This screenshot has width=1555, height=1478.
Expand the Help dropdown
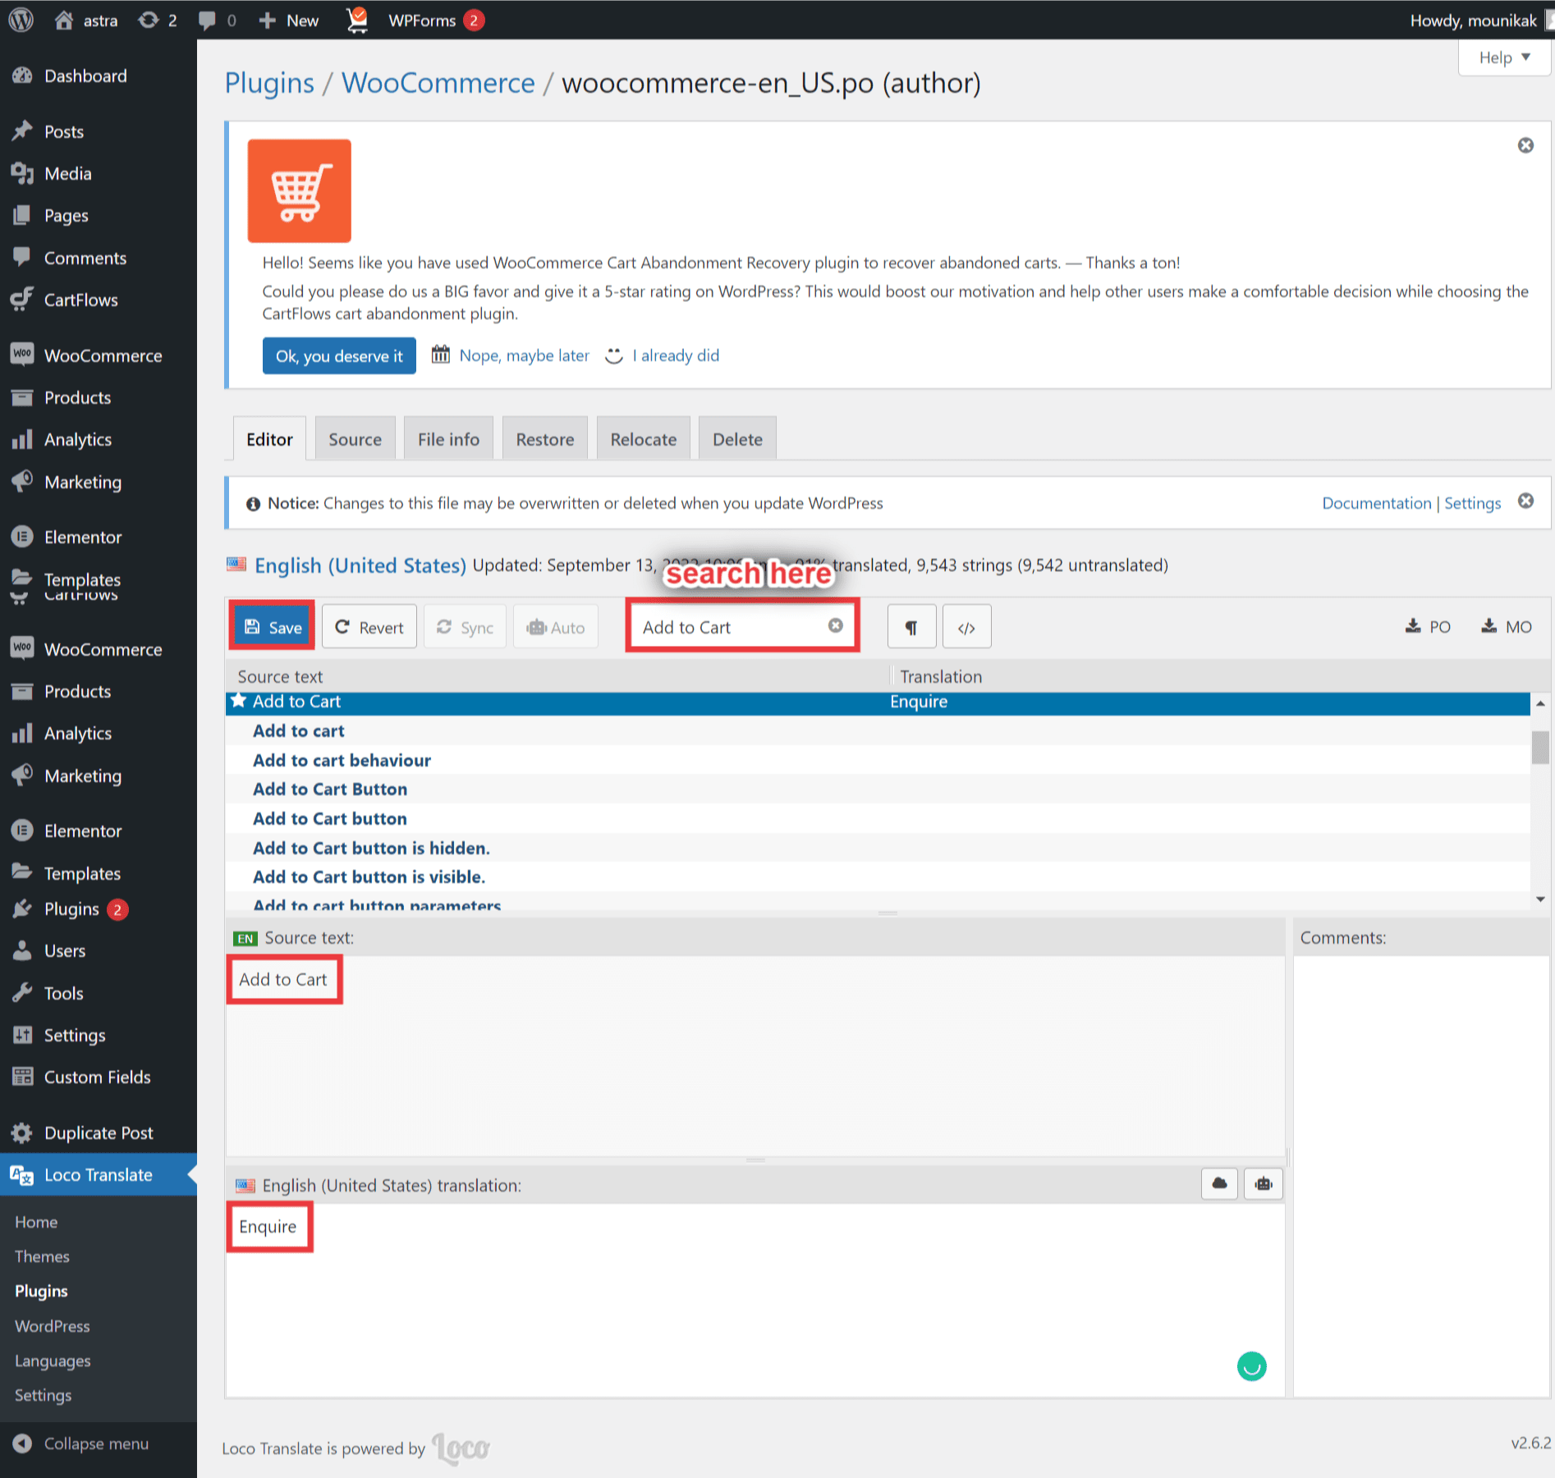(x=1504, y=57)
